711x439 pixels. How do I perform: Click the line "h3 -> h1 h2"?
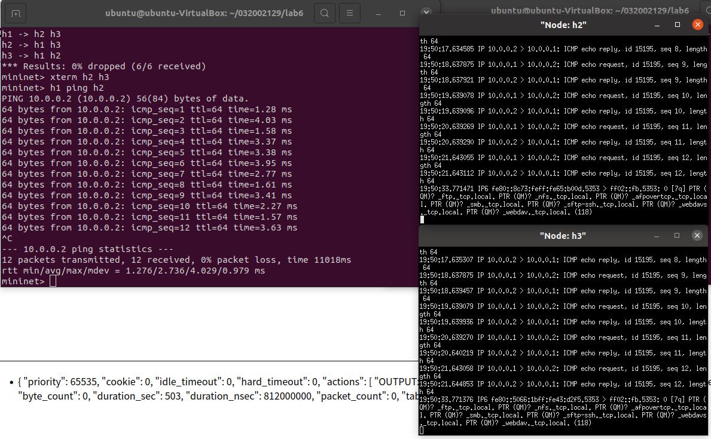31,56
